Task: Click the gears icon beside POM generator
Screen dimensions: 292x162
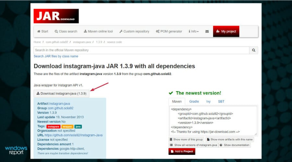Action: tap(158, 31)
